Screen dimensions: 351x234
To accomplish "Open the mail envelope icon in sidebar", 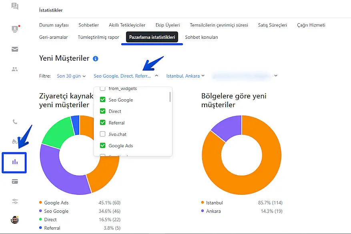I will (x=15, y=49).
